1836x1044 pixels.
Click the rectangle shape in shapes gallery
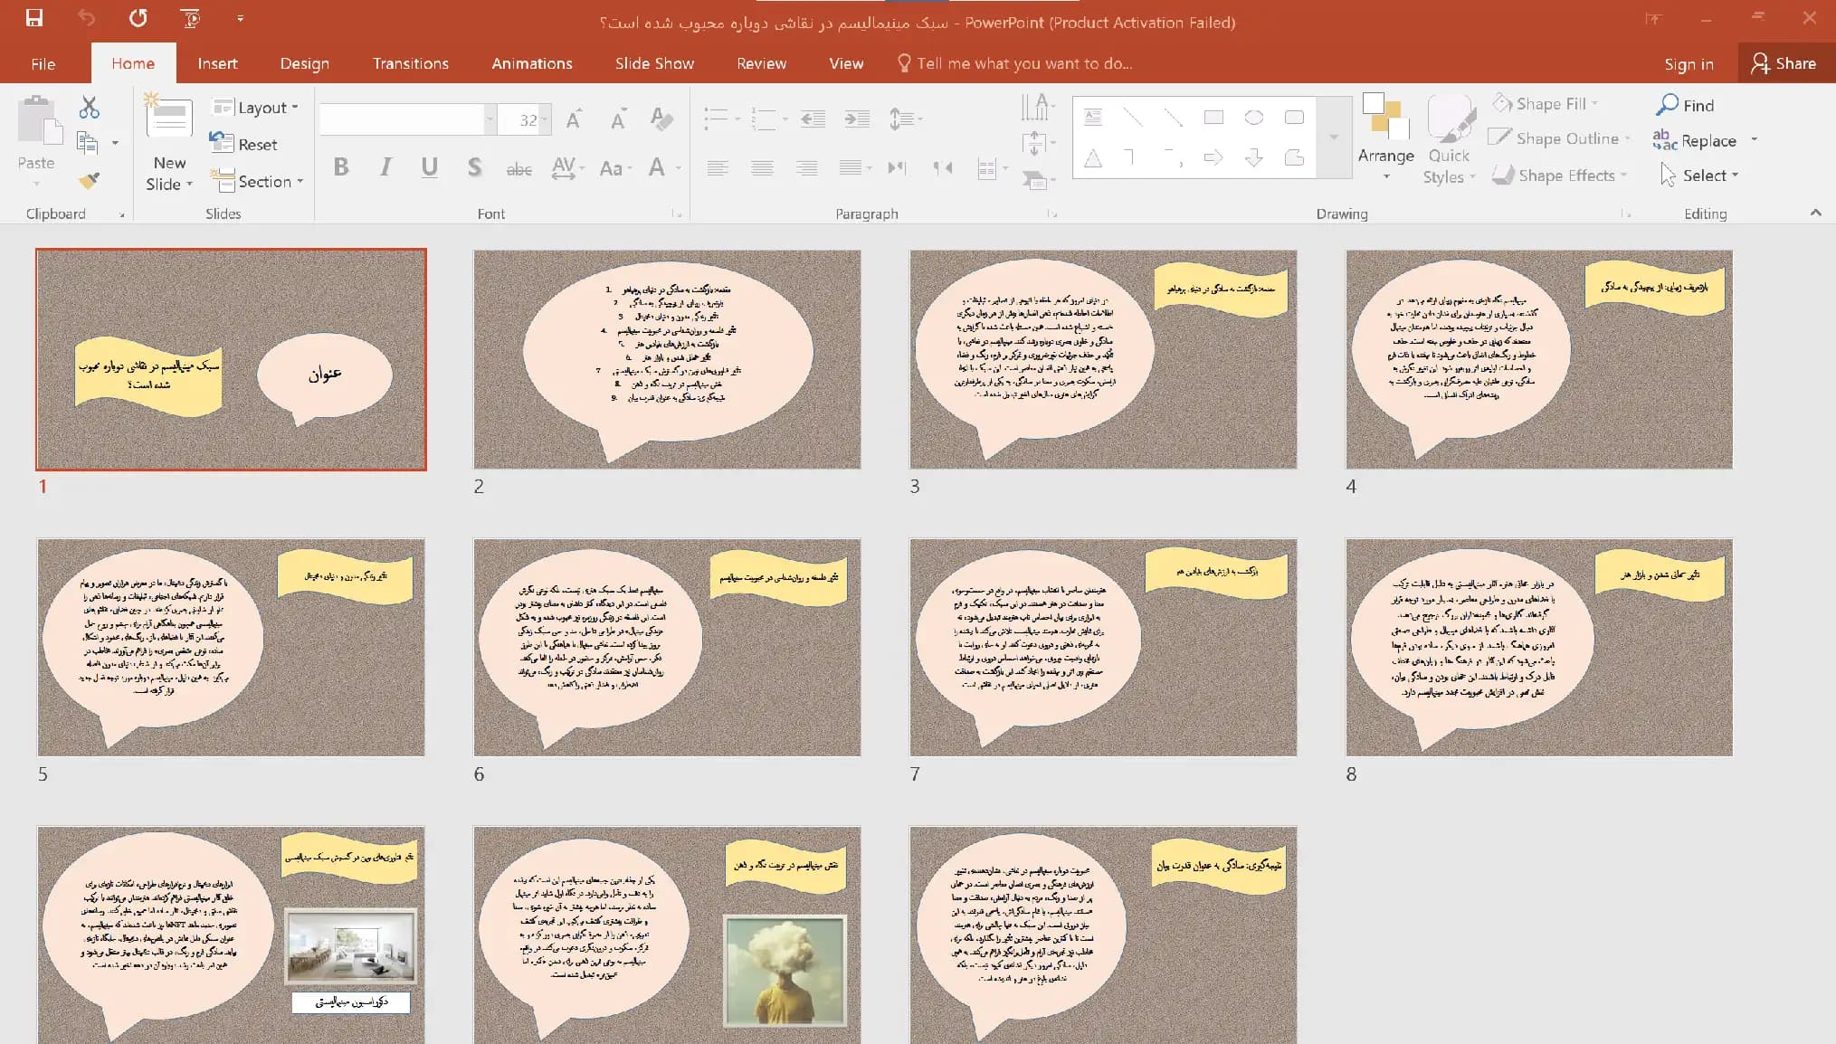(1213, 118)
